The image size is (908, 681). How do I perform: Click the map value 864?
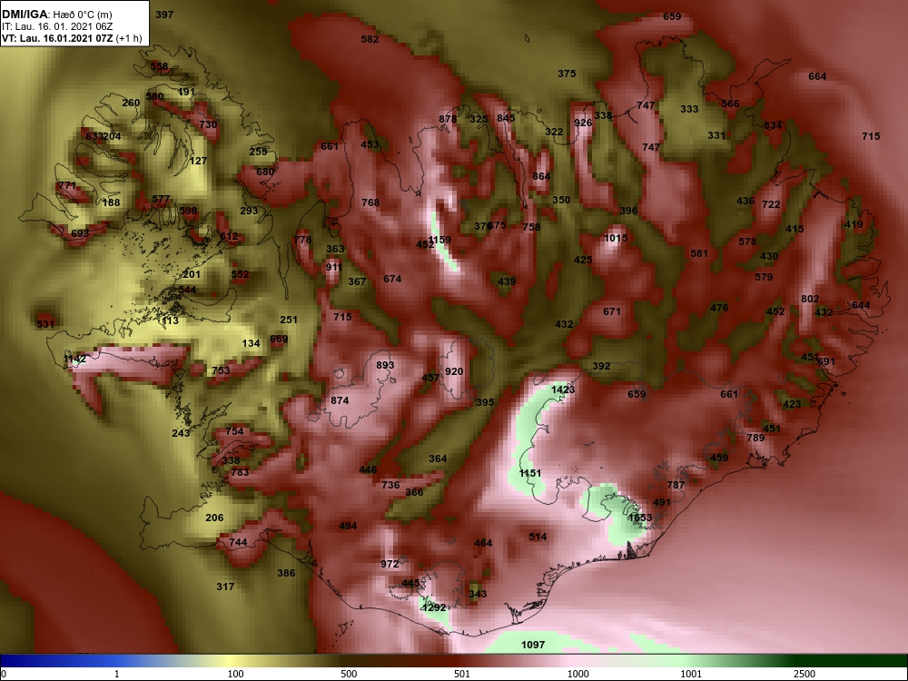[x=541, y=176]
